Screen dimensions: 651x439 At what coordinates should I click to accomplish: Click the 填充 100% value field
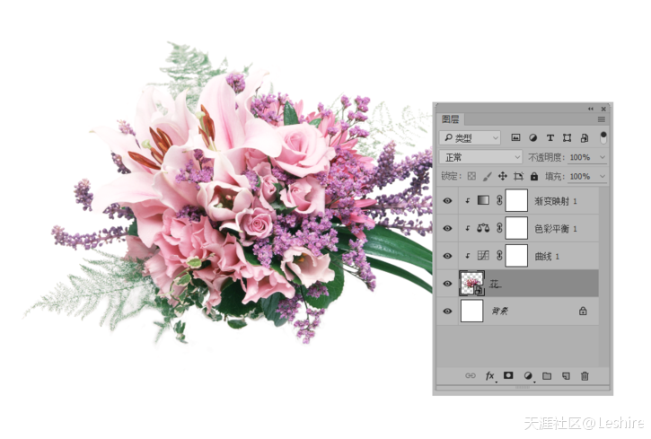(582, 176)
